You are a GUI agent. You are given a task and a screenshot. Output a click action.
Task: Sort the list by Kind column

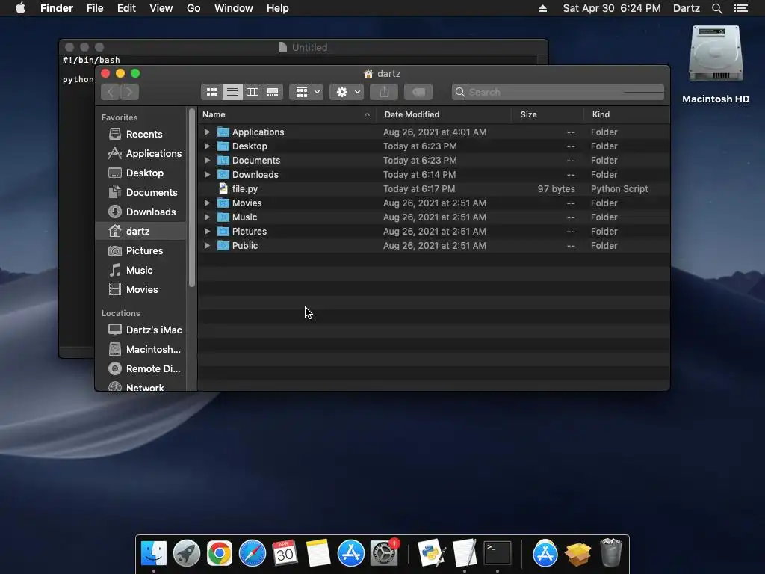[x=627, y=114]
